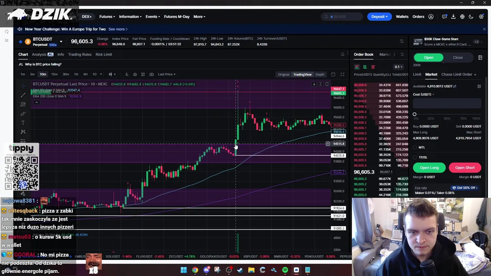Image resolution: width=491 pixels, height=276 pixels.
Task: Switch chart to TradingView view
Action: pyautogui.click(x=303, y=74)
